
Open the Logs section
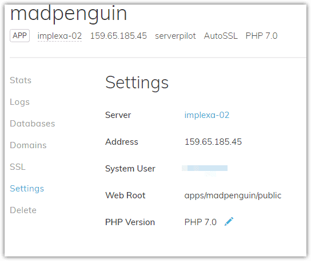click(x=19, y=102)
